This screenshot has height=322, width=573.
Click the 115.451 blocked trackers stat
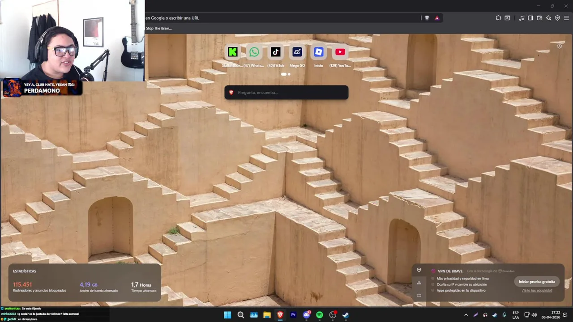tap(22, 284)
